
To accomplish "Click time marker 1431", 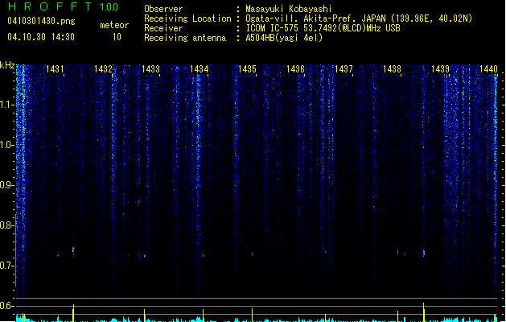I will click(x=55, y=68).
